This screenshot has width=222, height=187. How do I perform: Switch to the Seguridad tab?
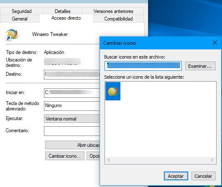tap(22, 11)
